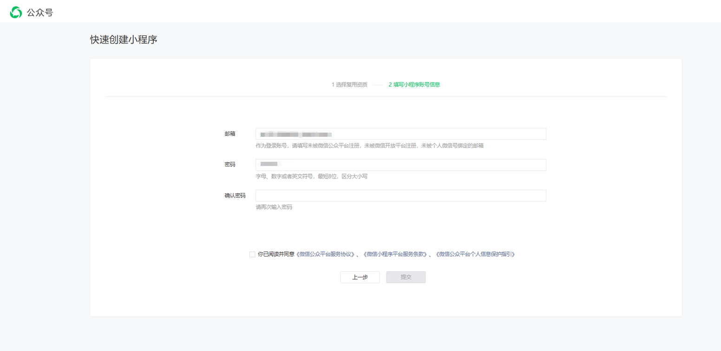Select step 2 填写小程序账号信息
This screenshot has width=721, height=351.
(414, 85)
